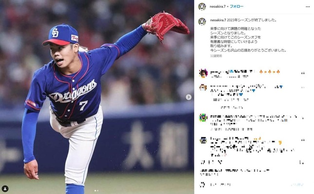This screenshot has height=194, width=314.
Task: Advance to the next photo with arrow
Action: pyautogui.click(x=188, y=97)
